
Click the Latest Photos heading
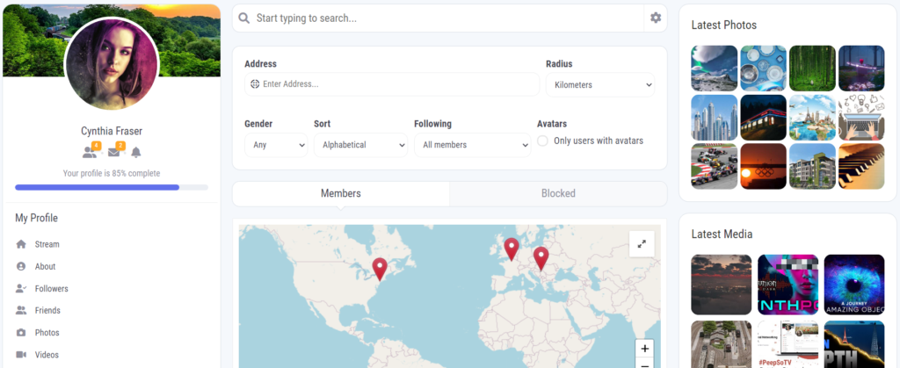click(724, 25)
